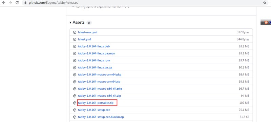Screen dimensions: 271x122
Task: Click the 98.4 MB size text
Action: coord(244,74)
